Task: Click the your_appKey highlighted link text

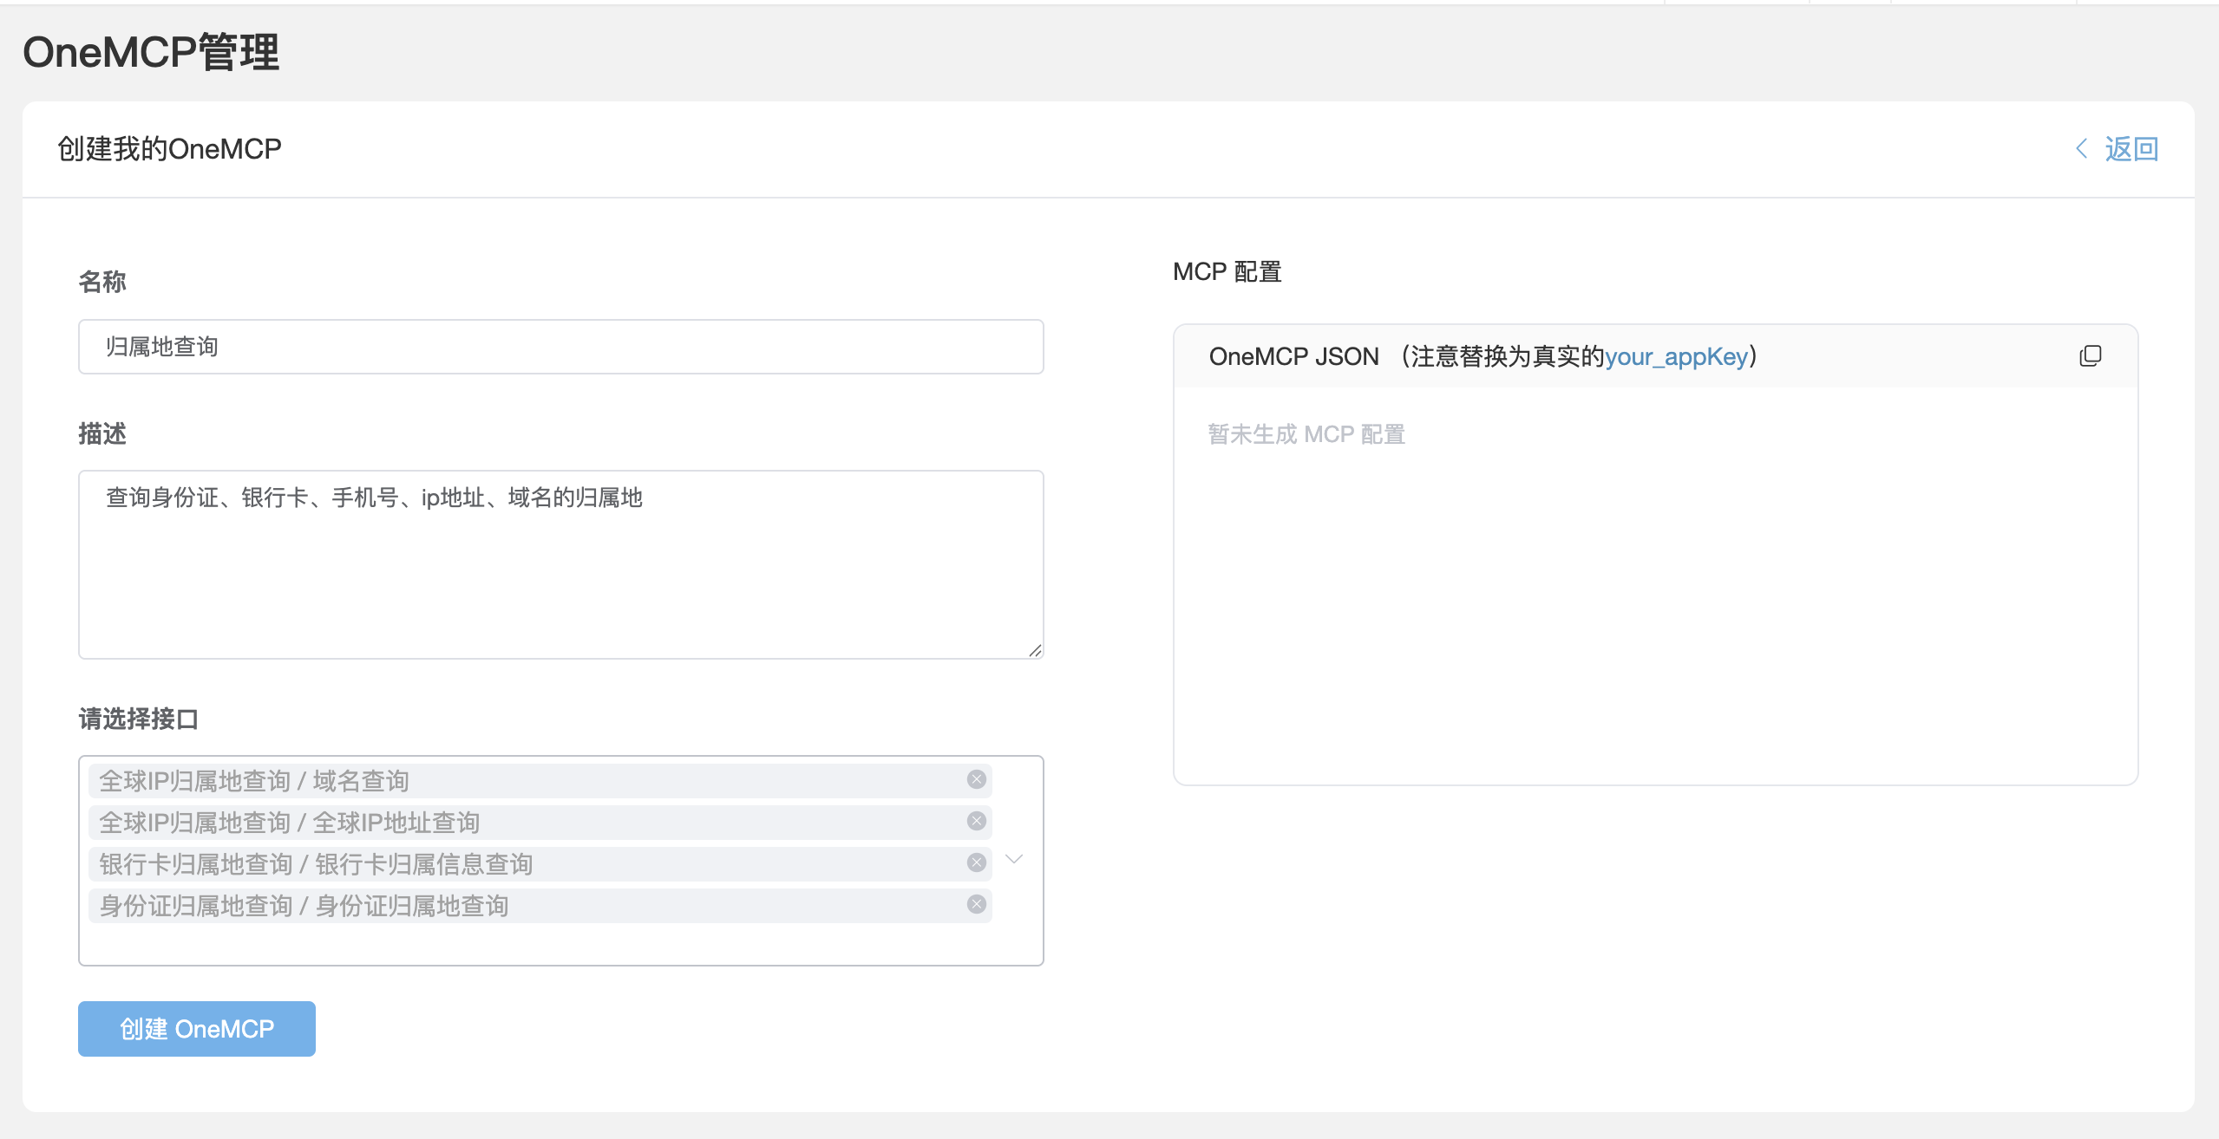Action: [x=1676, y=356]
